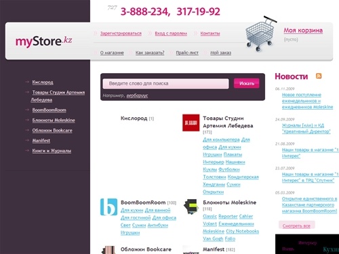Screen dimensions: 339x254
Task: Open the Антибуки subcategory
Action: coord(158,225)
